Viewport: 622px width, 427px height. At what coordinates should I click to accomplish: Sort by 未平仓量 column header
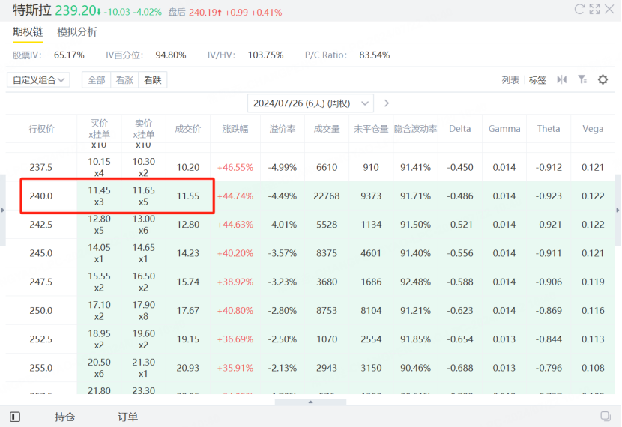click(x=371, y=129)
